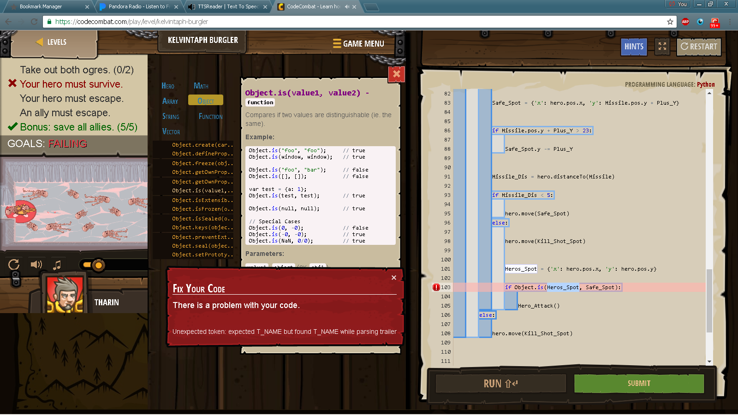Open the Adblock Plus extension
The height and width of the screenshot is (415, 738).
coord(685,22)
